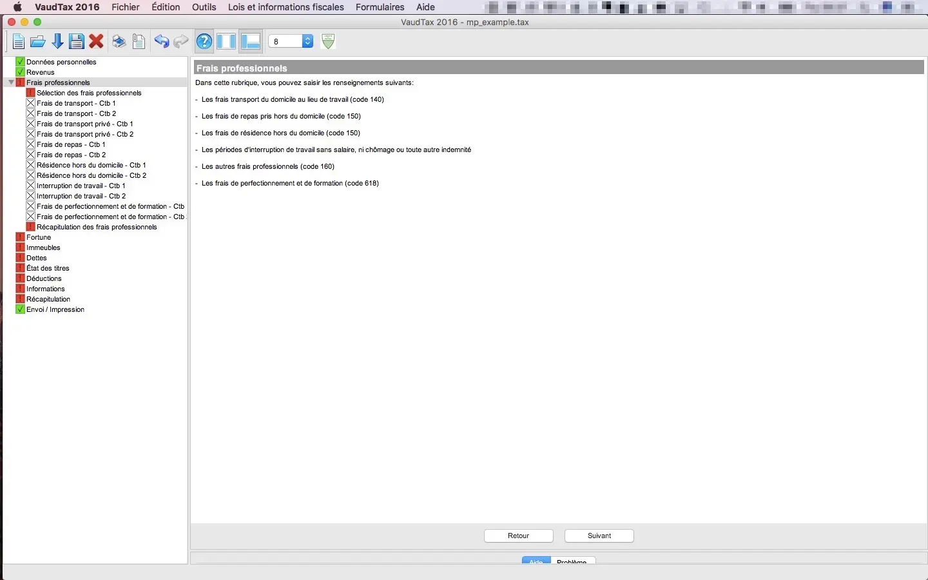Open the Fichier menu
928x580 pixels.
coord(126,7)
